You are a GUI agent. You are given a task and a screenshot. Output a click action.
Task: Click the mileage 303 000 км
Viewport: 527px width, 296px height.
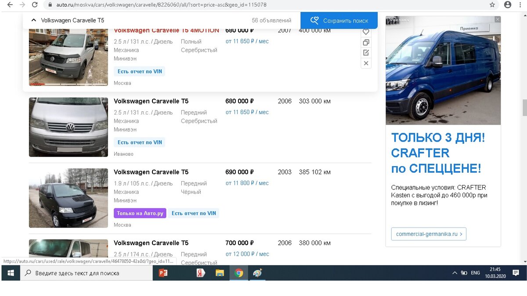[x=315, y=101]
